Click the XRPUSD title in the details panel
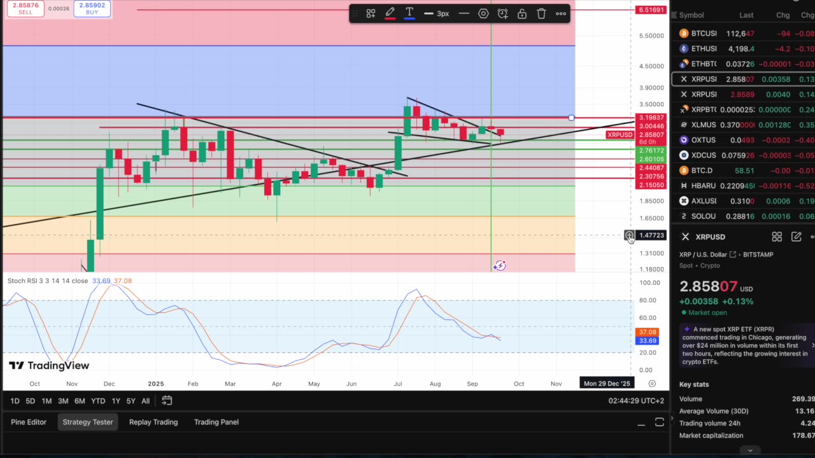 pyautogui.click(x=710, y=237)
